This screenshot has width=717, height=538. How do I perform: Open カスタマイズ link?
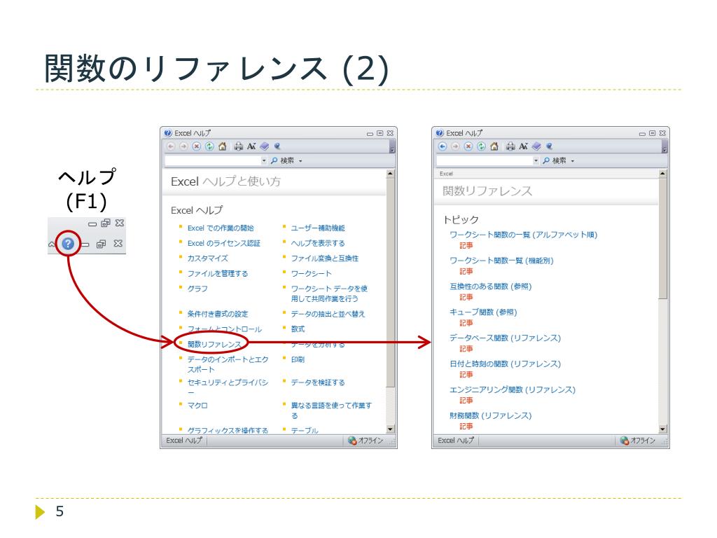(207, 258)
